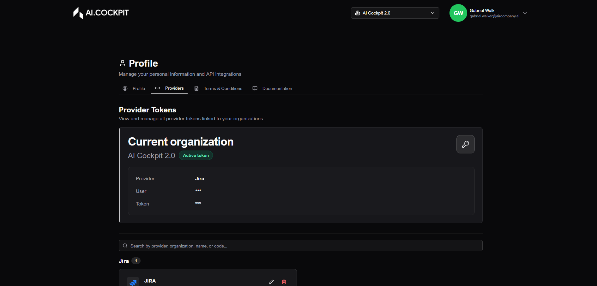Click the key icon button
This screenshot has height=286, width=597.
[x=465, y=144]
